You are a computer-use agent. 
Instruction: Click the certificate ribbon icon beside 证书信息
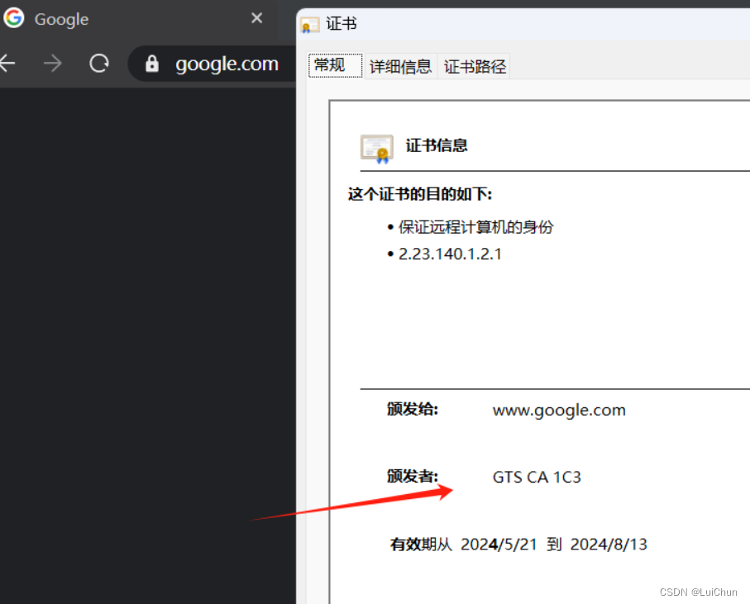(x=377, y=149)
